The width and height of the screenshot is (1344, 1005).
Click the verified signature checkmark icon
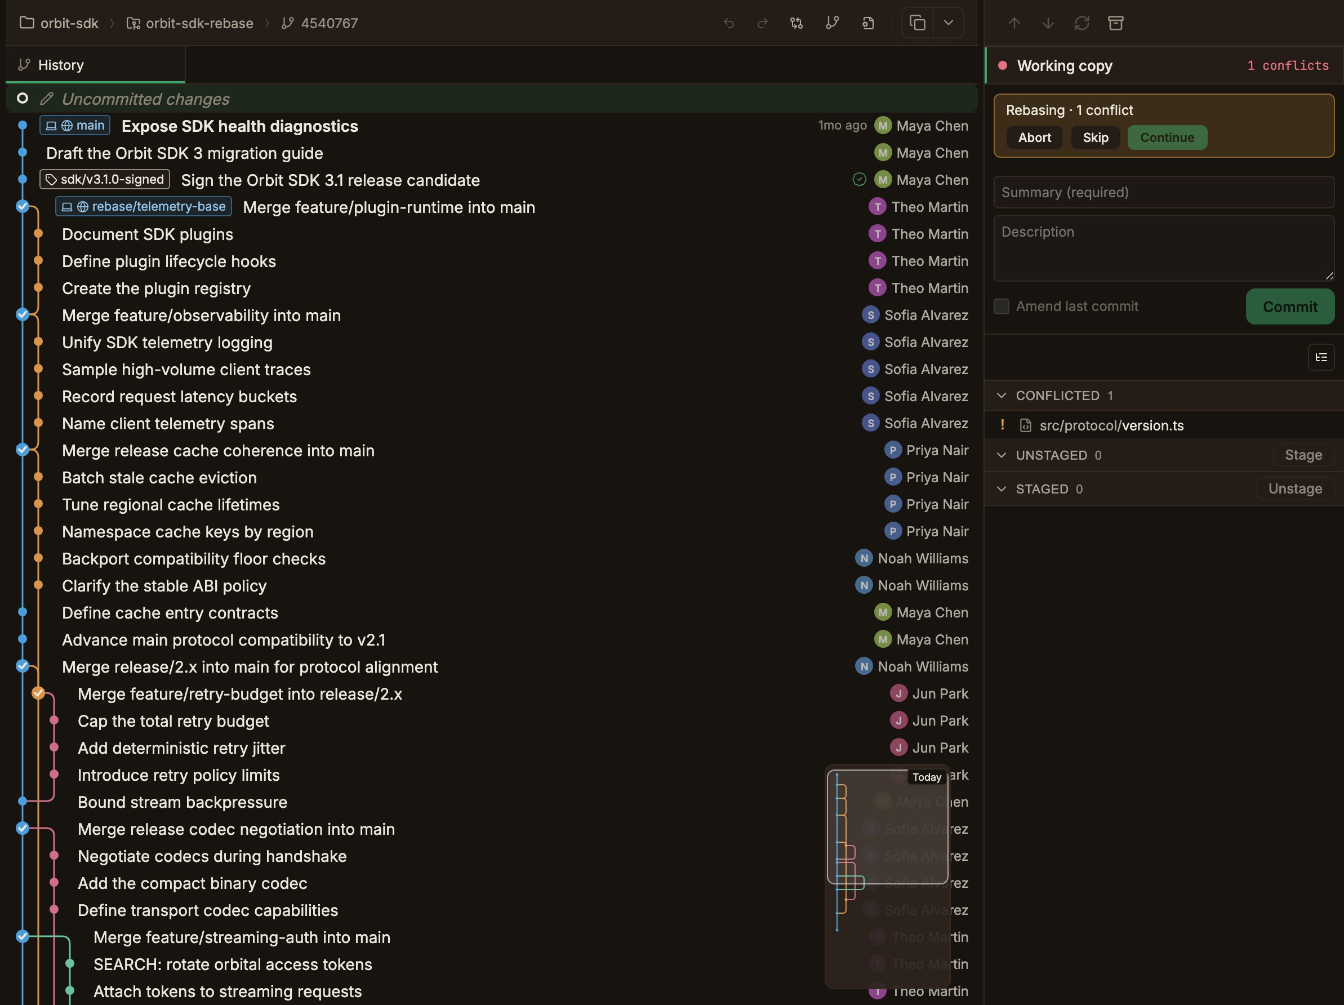pos(859,179)
